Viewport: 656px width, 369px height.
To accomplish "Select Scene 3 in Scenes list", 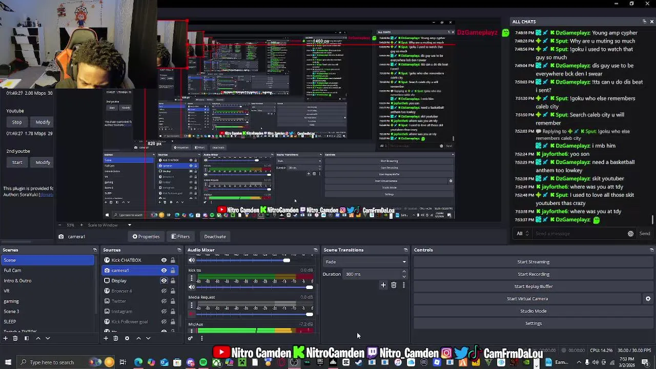I will click(x=47, y=312).
